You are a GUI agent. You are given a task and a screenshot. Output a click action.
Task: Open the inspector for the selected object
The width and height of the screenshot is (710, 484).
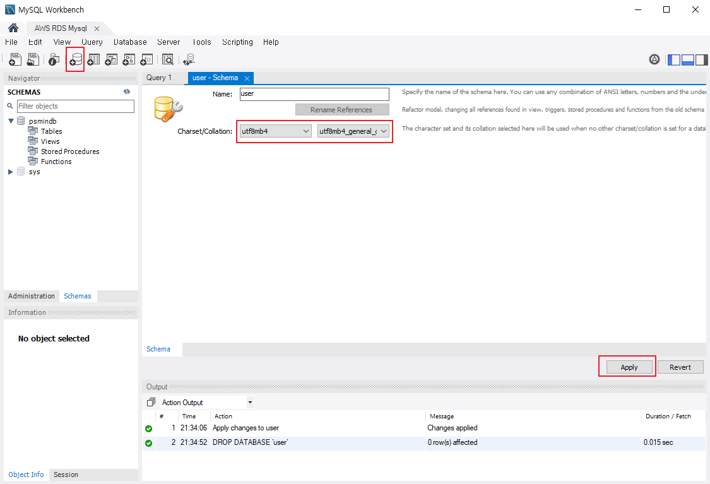click(x=54, y=59)
